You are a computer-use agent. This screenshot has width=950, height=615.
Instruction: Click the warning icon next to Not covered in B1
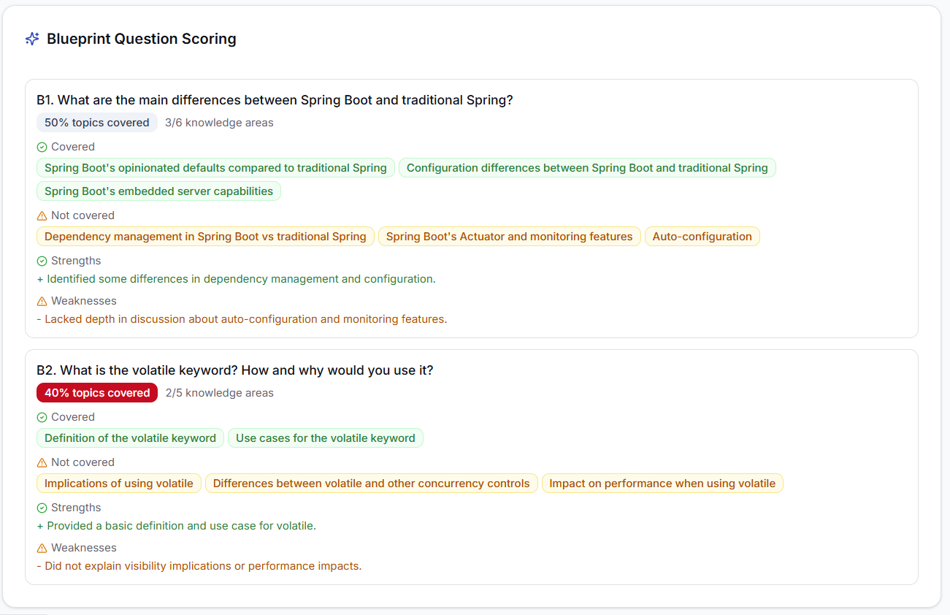coord(42,215)
